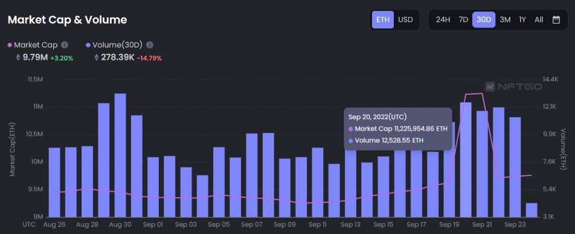Click the Sep 11 volume bar
Image resolution: width=575 pixels, height=234 pixels.
(x=318, y=182)
